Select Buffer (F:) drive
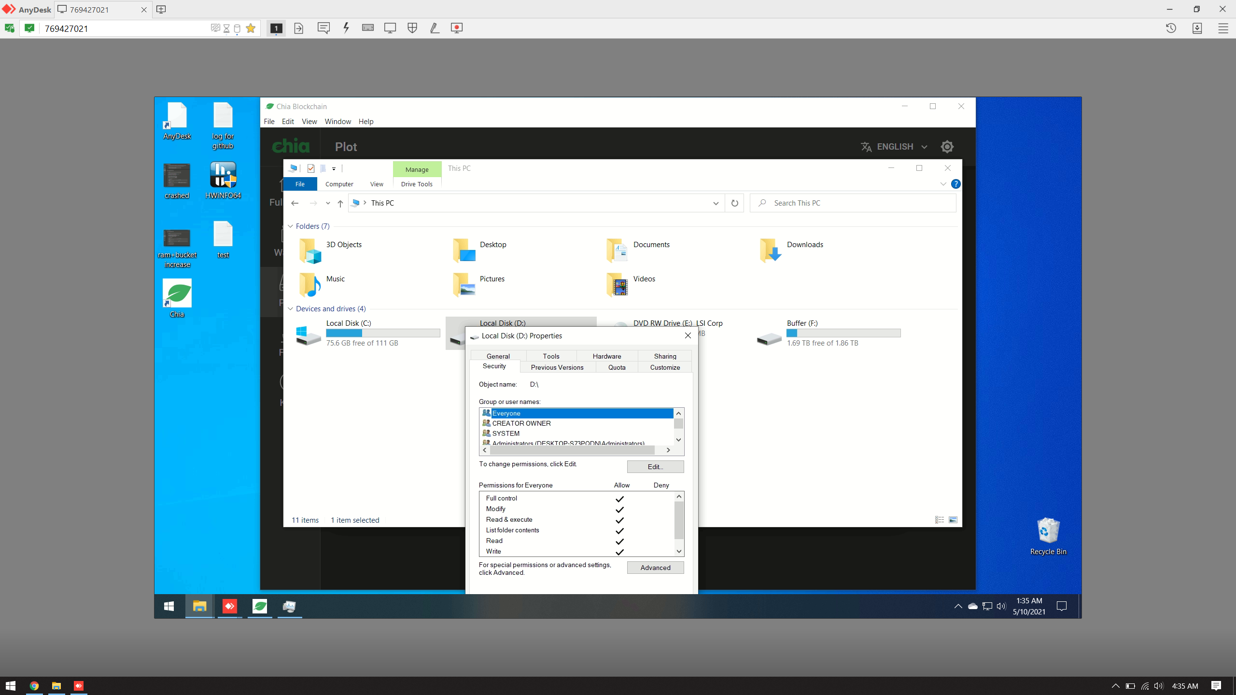The width and height of the screenshot is (1236, 695). pos(829,333)
